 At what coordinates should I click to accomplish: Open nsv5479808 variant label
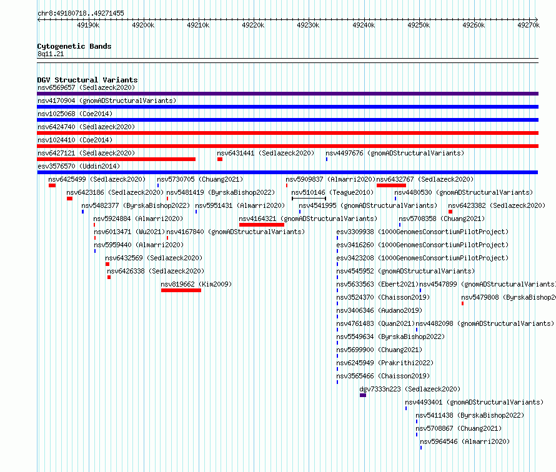click(x=508, y=297)
